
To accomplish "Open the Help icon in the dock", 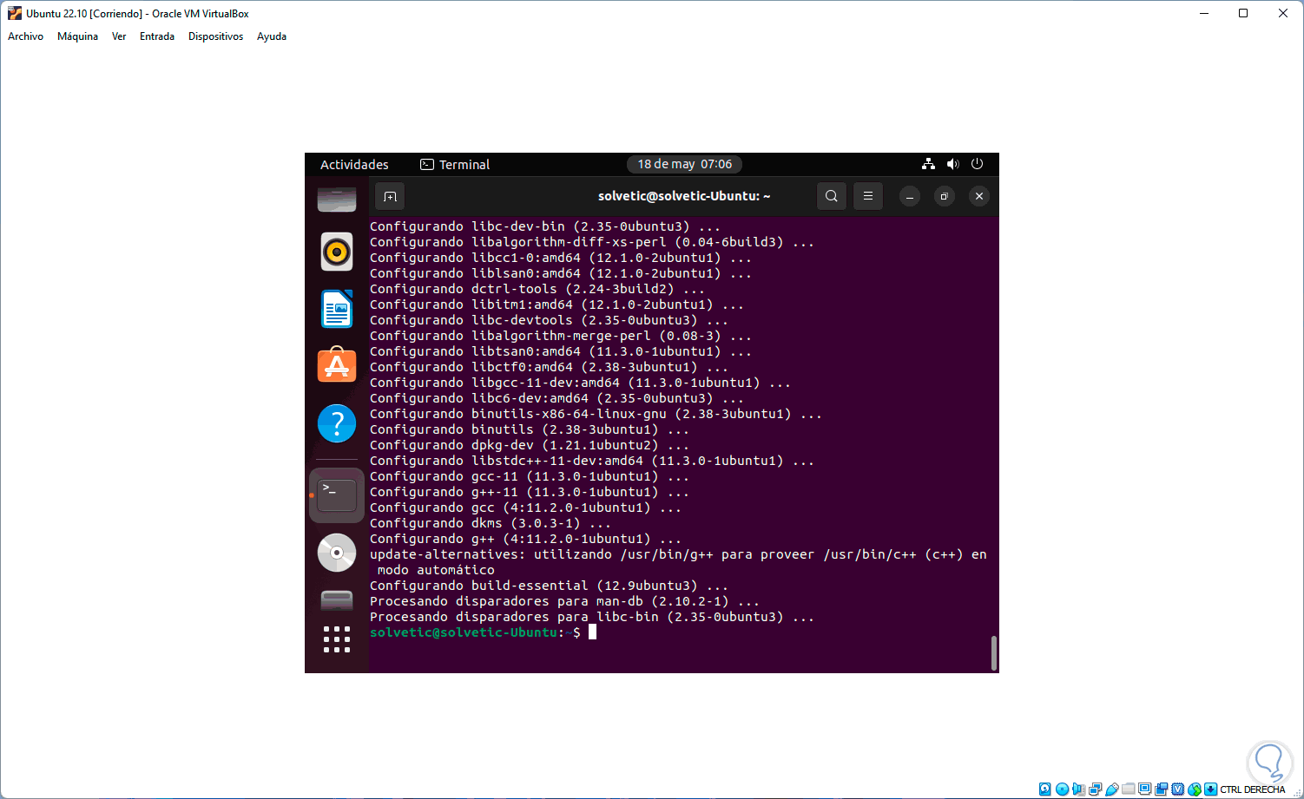I will [x=337, y=423].
